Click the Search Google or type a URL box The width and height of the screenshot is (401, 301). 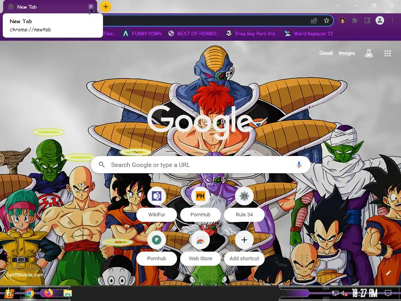tap(201, 165)
